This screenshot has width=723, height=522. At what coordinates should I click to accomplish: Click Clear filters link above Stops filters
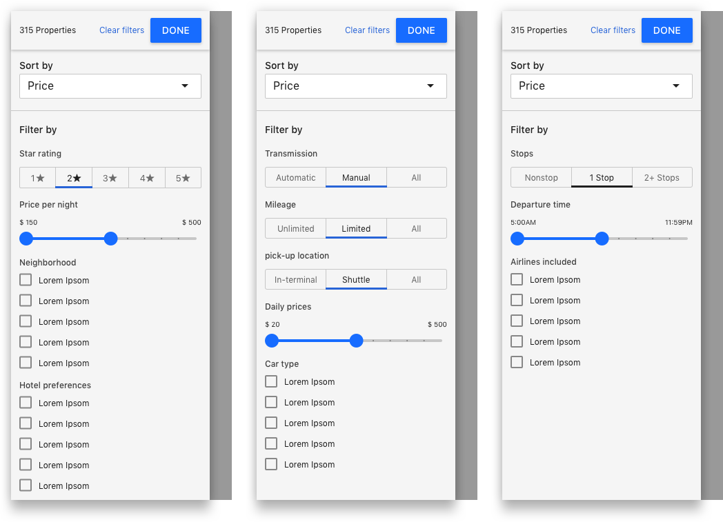(x=613, y=30)
